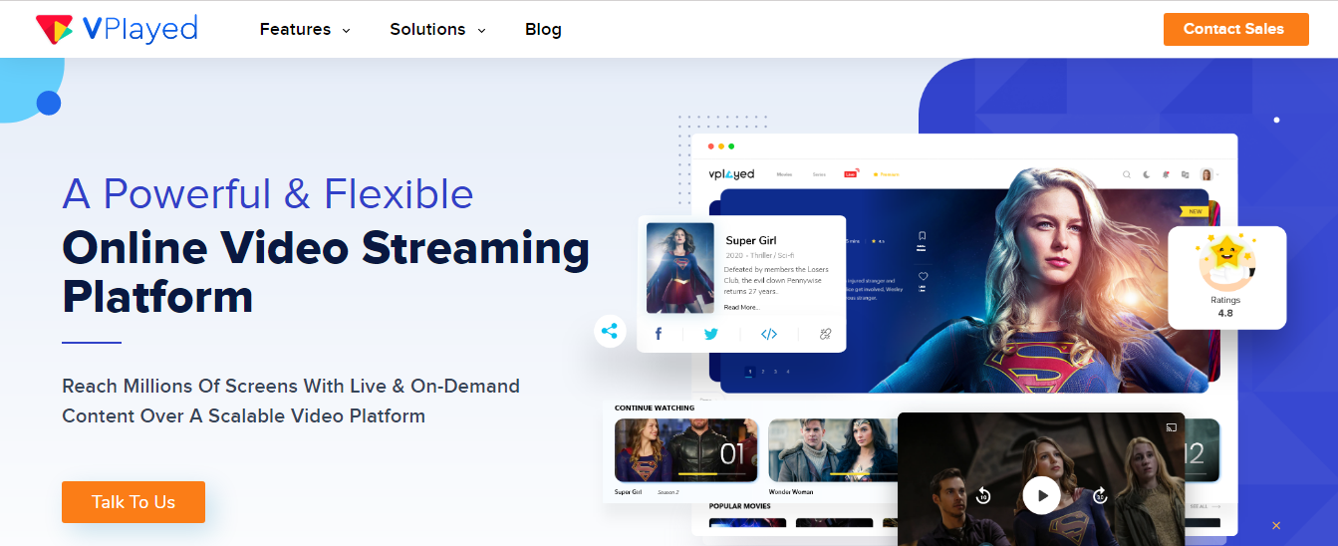Expand the Solutions dropdown menu
Image resolution: width=1338 pixels, height=546 pixels.
(437, 29)
